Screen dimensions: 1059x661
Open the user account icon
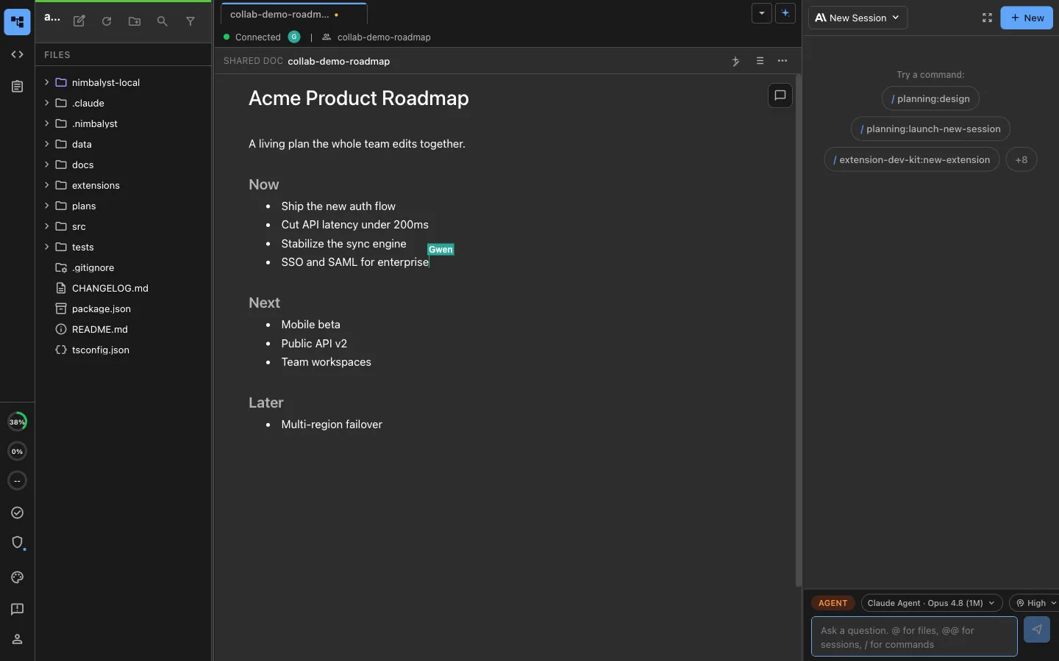pos(18,639)
